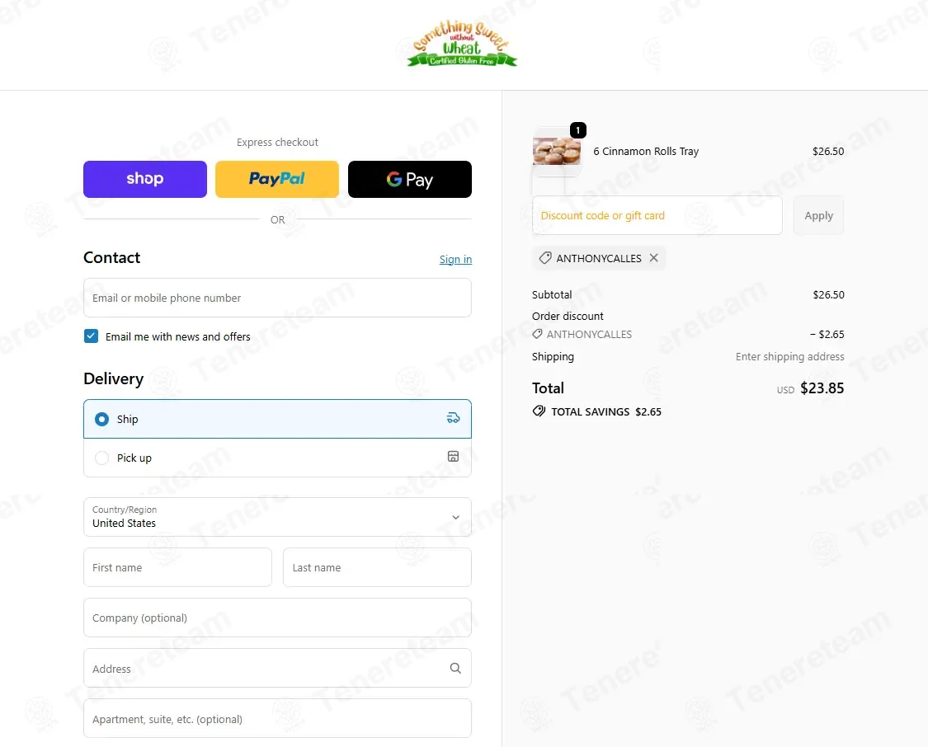Pay with PayPal express checkout
The image size is (928, 747).
tap(277, 179)
